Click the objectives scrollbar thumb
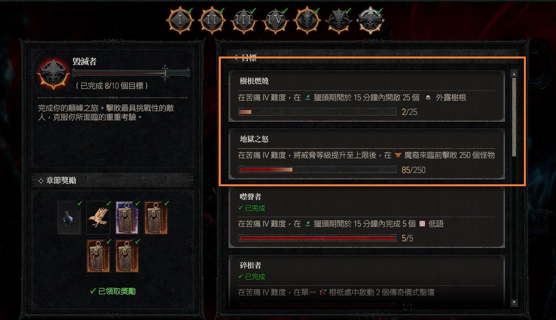 tap(514, 117)
